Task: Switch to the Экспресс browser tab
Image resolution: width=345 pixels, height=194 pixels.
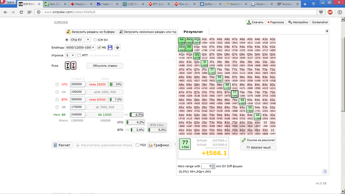Action: [x=288, y=4]
